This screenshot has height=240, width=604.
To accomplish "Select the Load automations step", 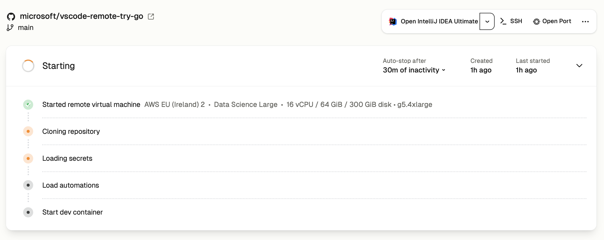I will click(71, 185).
